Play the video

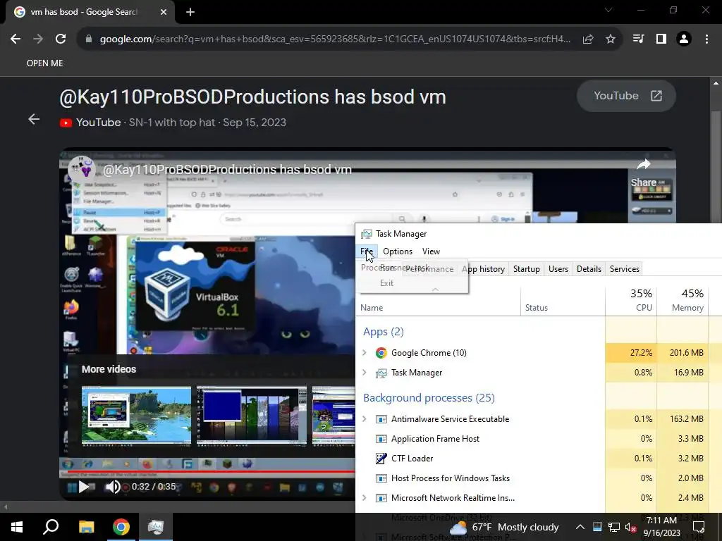[84, 486]
